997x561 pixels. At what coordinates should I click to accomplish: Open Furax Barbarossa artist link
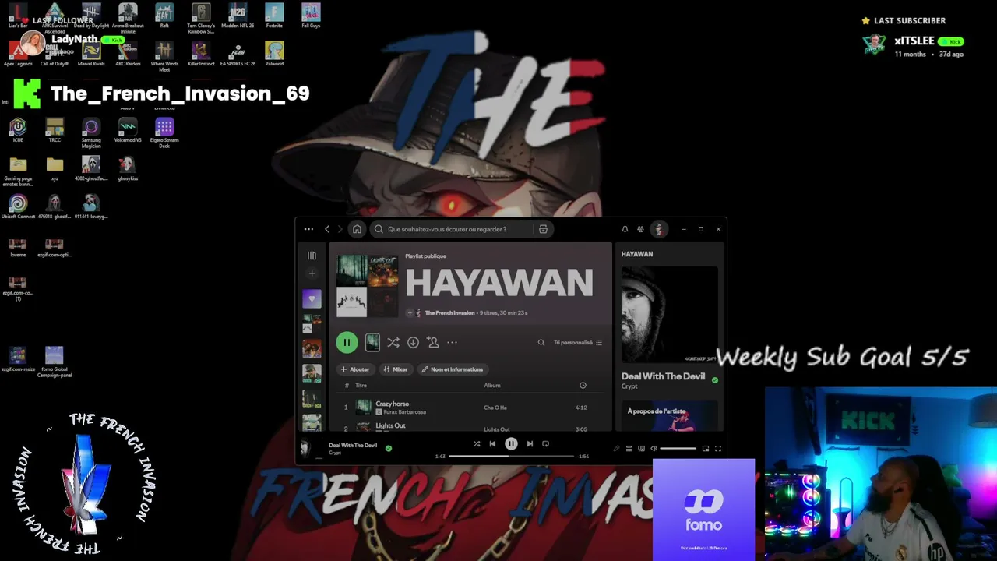coord(404,412)
